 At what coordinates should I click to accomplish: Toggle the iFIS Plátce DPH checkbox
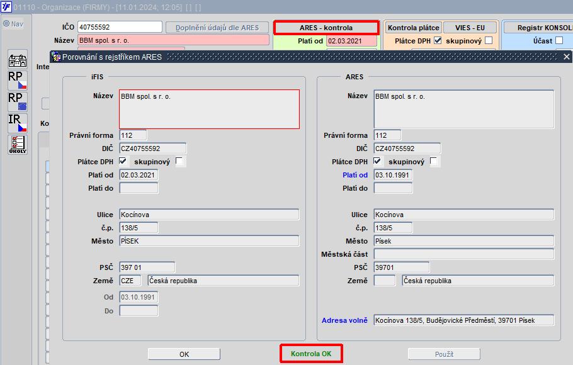coord(123,161)
